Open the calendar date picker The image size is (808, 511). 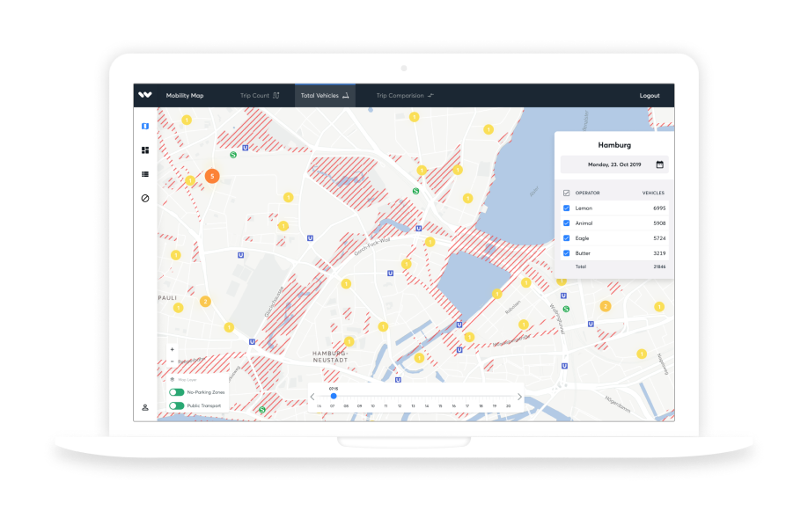click(659, 164)
